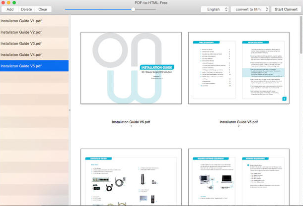Click page 1 caption Installaton Guide V5.pdf
The height and width of the screenshot is (206, 303).
131,122
